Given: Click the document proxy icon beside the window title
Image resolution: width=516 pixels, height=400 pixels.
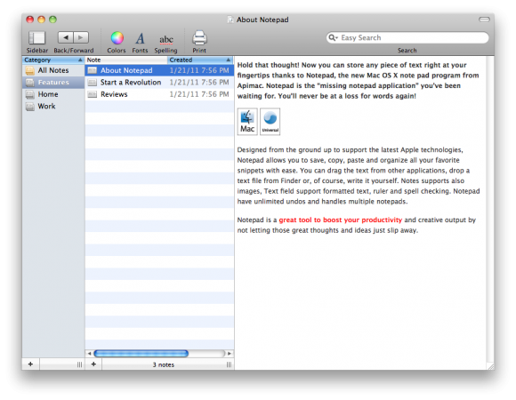Looking at the screenshot, I should [x=230, y=20].
